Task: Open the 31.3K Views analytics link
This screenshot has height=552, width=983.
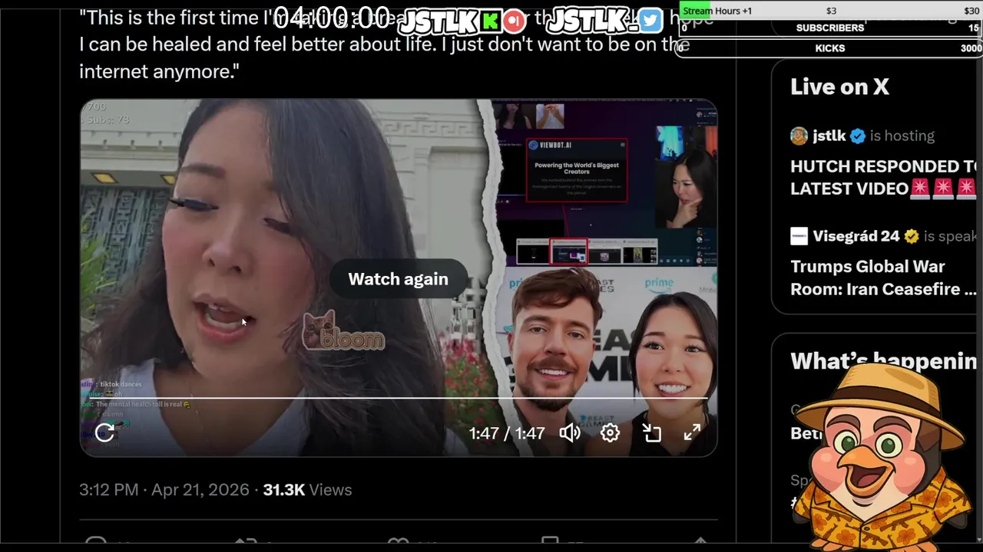Action: tap(307, 490)
